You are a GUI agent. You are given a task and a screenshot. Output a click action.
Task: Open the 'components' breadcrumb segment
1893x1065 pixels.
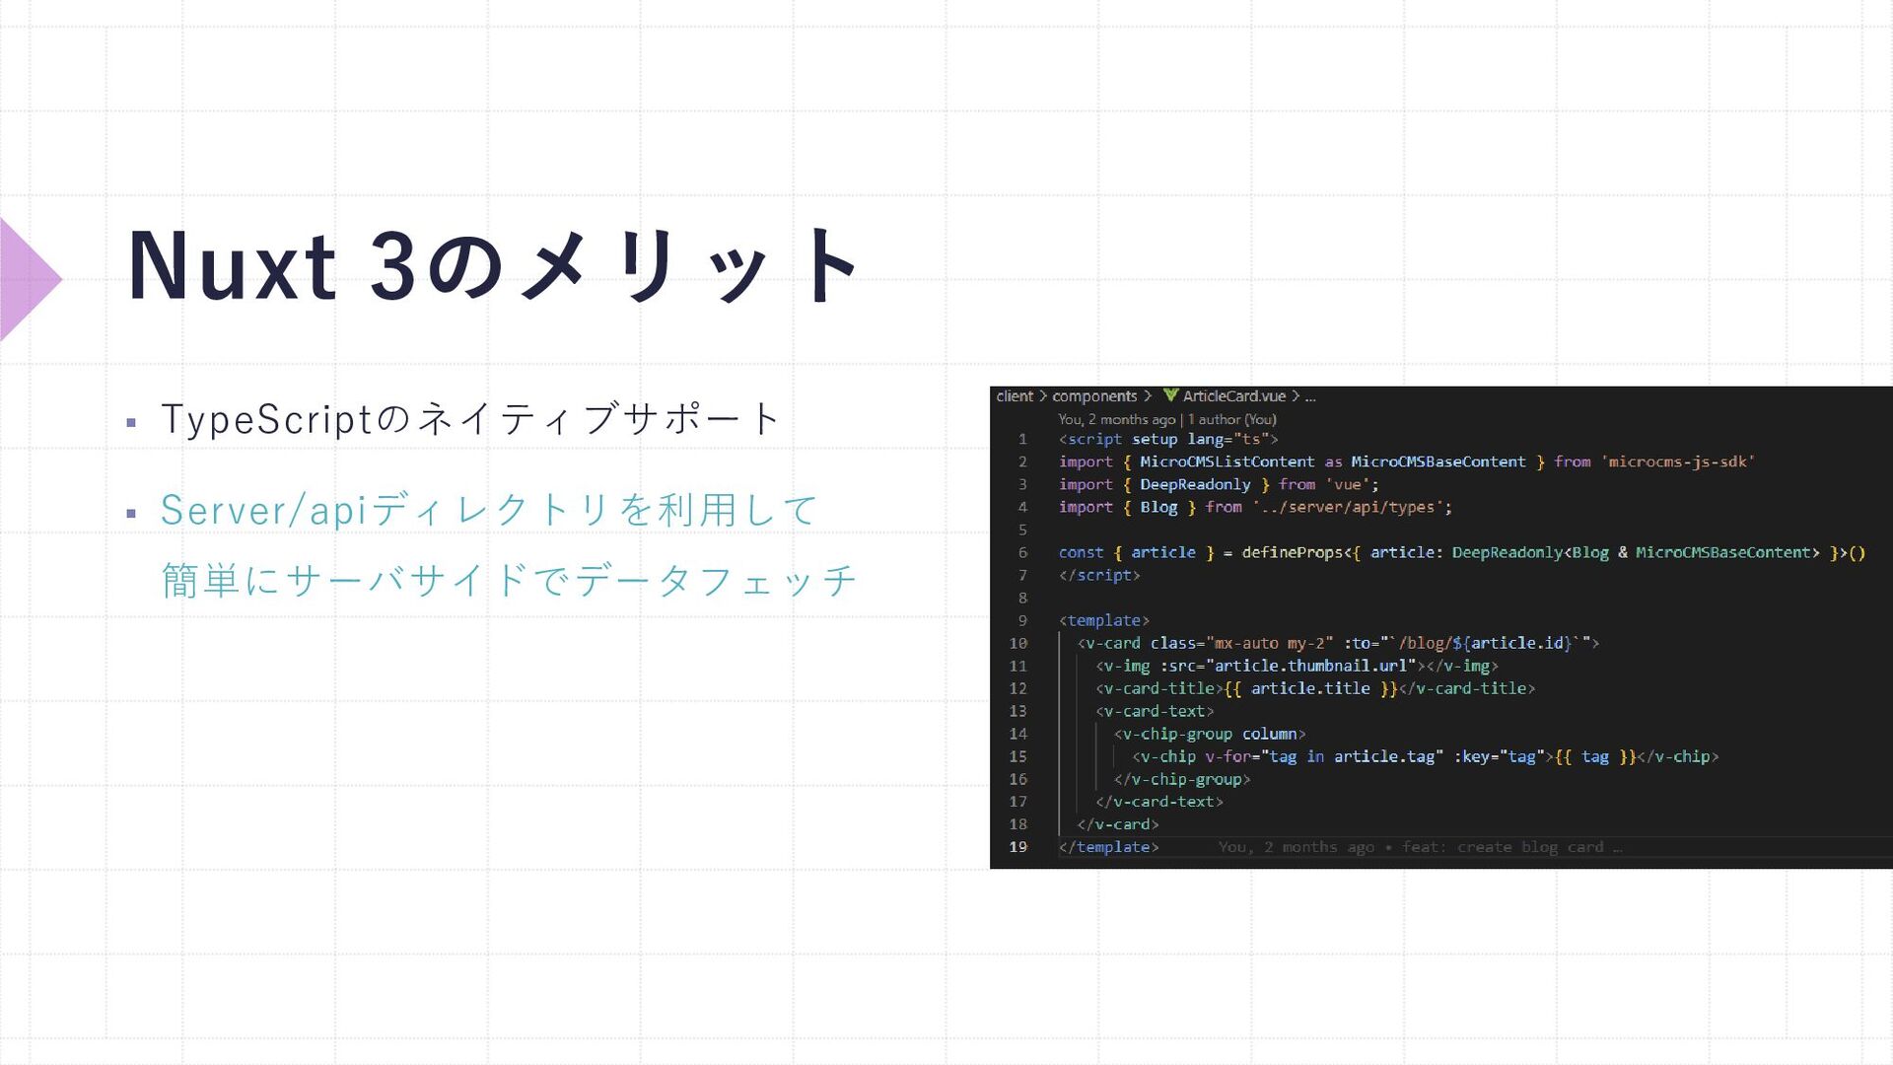[x=1094, y=396]
